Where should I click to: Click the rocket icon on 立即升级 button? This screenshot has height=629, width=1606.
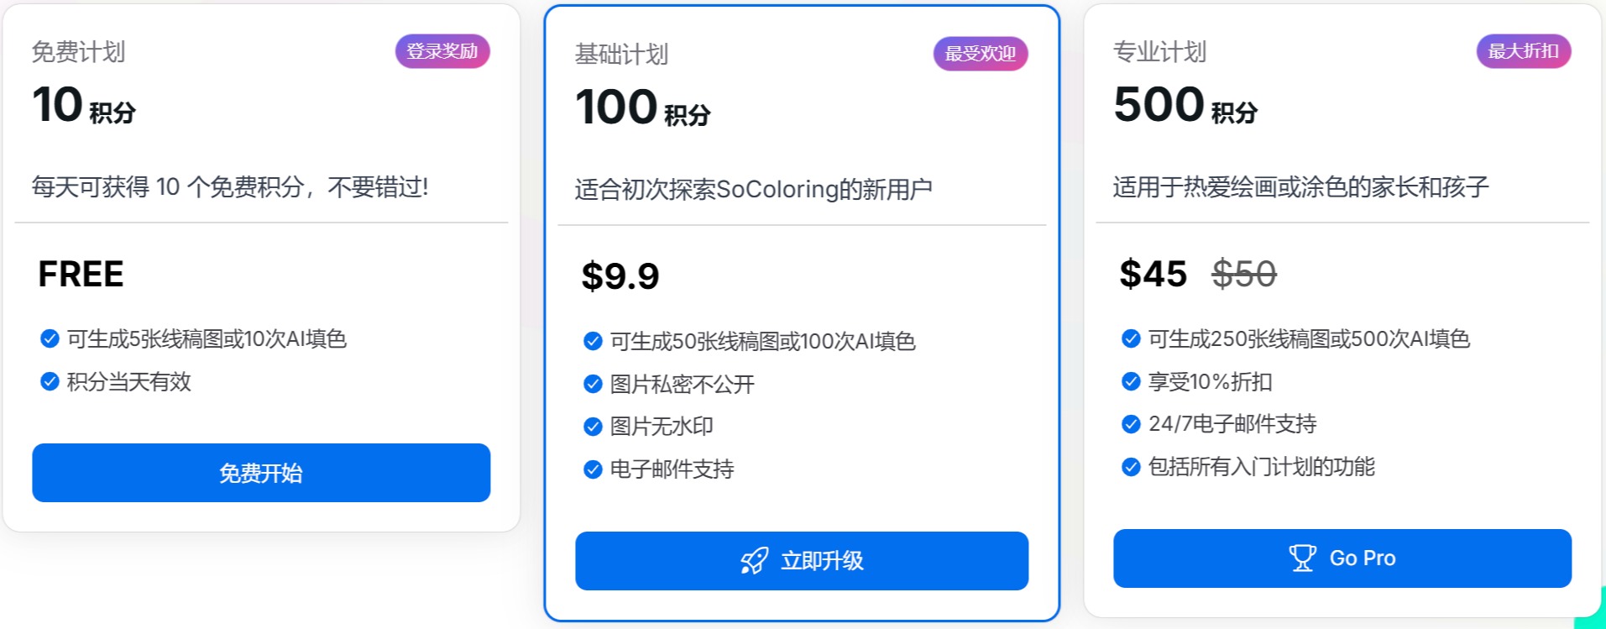coord(755,560)
